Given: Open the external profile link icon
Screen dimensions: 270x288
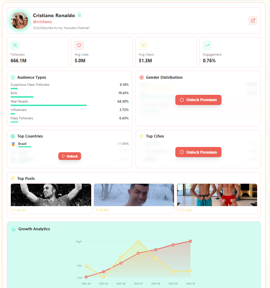Looking at the screenshot, I should click(253, 21).
